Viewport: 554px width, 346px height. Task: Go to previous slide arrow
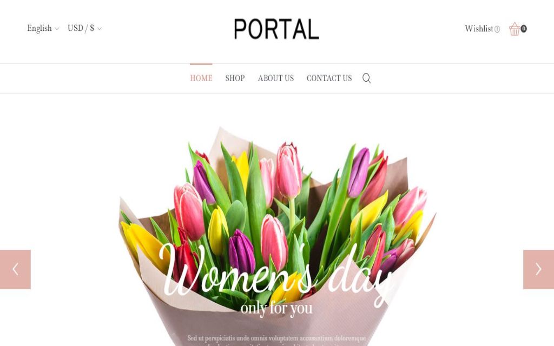15,269
